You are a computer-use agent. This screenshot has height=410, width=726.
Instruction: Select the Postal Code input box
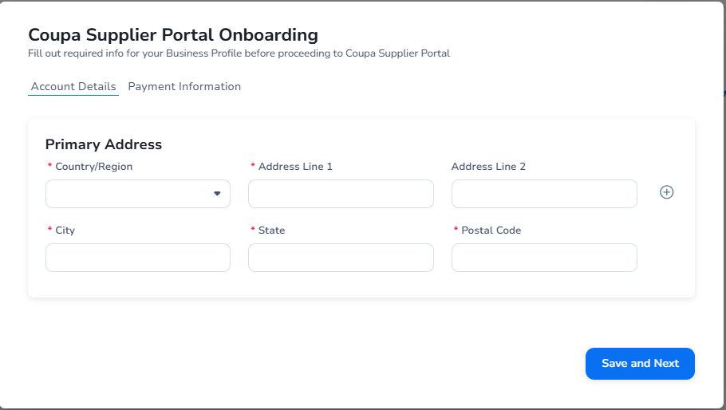544,258
